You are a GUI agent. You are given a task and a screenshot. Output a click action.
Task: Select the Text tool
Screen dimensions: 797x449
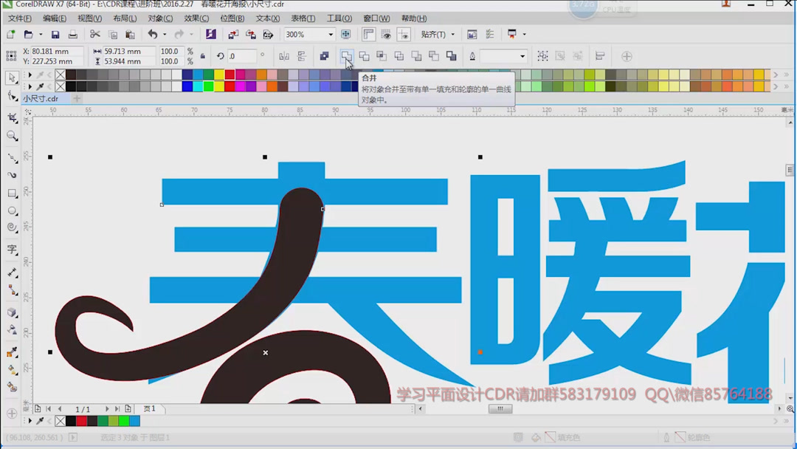pos(12,250)
